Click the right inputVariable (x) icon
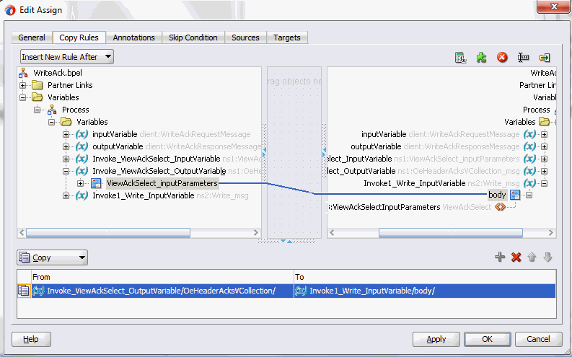This screenshot has width=572, height=357. [x=529, y=134]
